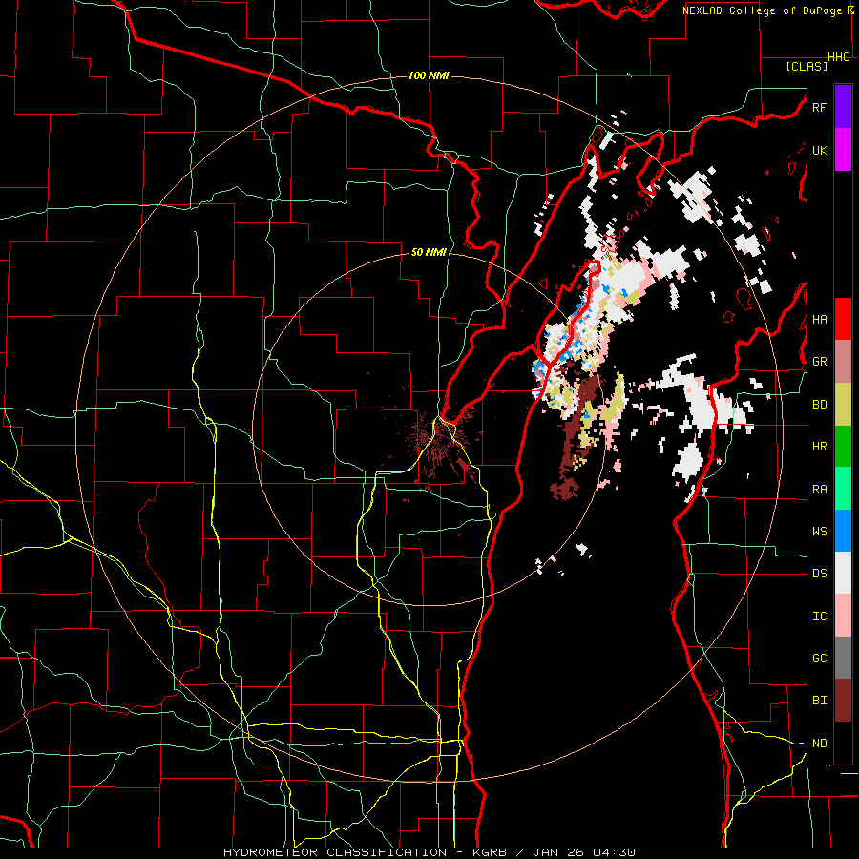Viewport: 859px width, 859px height.
Task: Select the IC light-pink legend swatch
Action: [843, 616]
